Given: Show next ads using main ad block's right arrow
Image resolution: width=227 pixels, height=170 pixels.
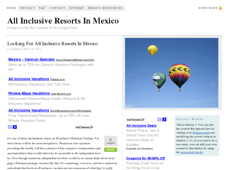Looking at the screenshot, I should pos(15,127).
